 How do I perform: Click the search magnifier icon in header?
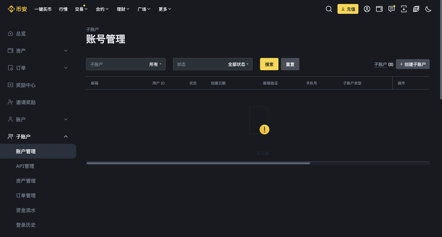point(329,9)
